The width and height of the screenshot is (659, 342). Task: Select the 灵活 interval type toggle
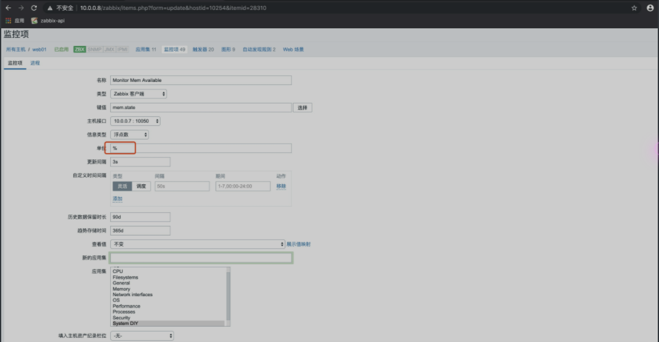(122, 187)
